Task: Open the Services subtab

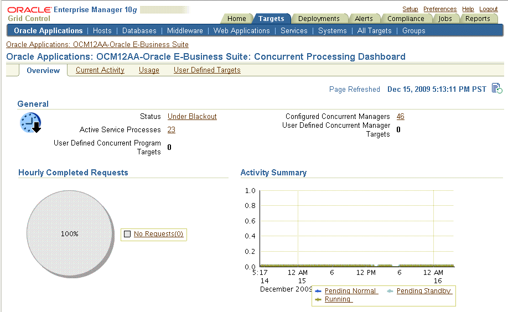Action: (294, 31)
